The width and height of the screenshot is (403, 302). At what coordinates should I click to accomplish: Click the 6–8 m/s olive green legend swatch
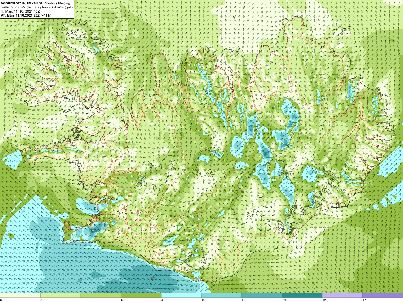point(141,295)
